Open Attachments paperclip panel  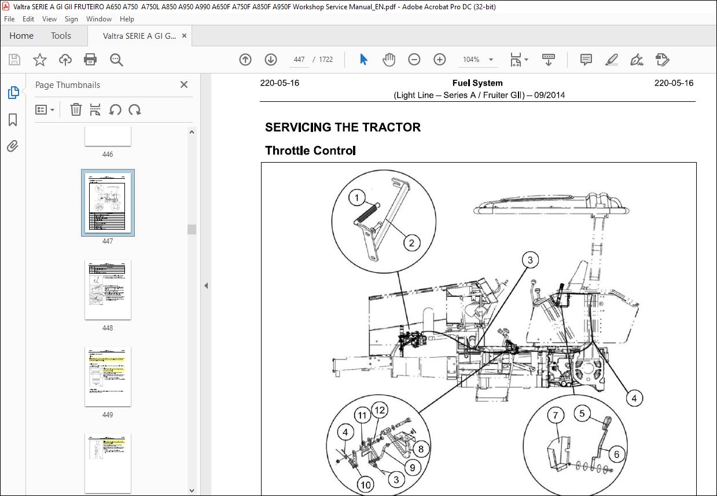click(13, 146)
